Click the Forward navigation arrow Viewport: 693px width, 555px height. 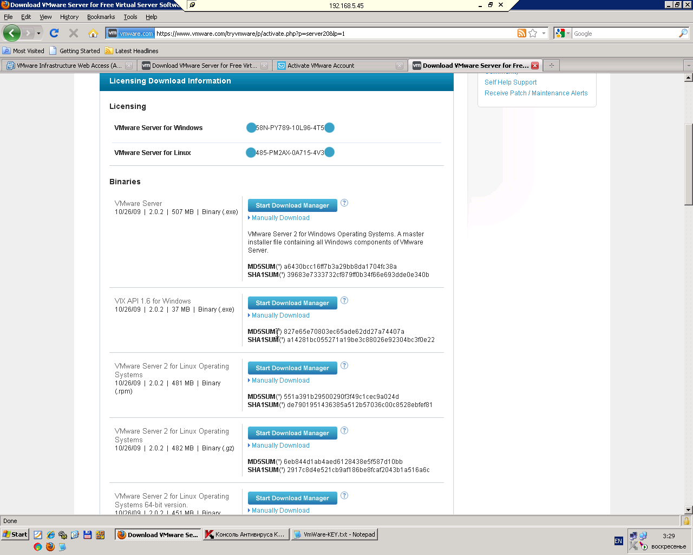(28, 33)
